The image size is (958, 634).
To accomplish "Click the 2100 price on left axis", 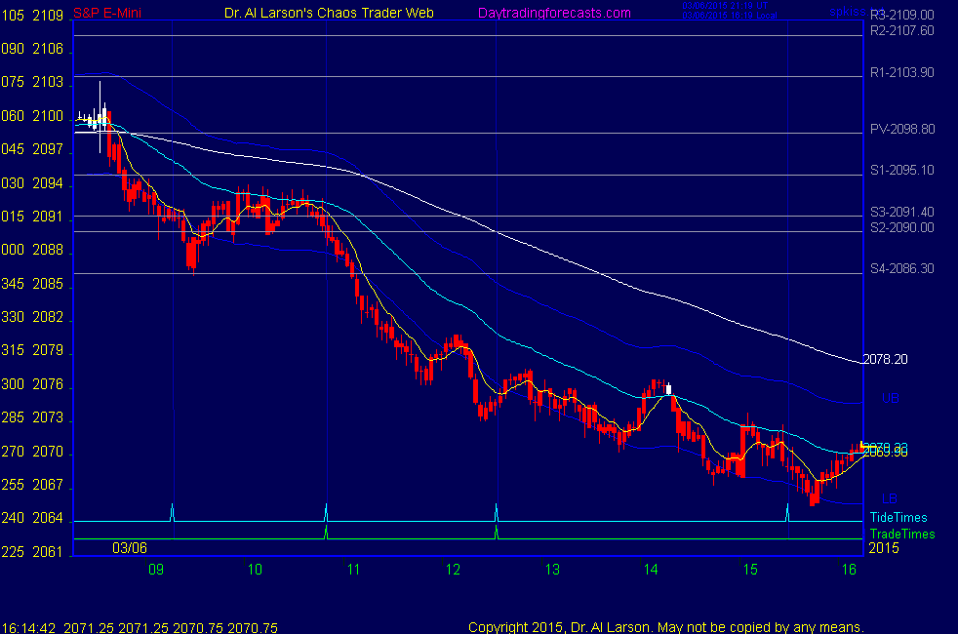I will tap(48, 116).
